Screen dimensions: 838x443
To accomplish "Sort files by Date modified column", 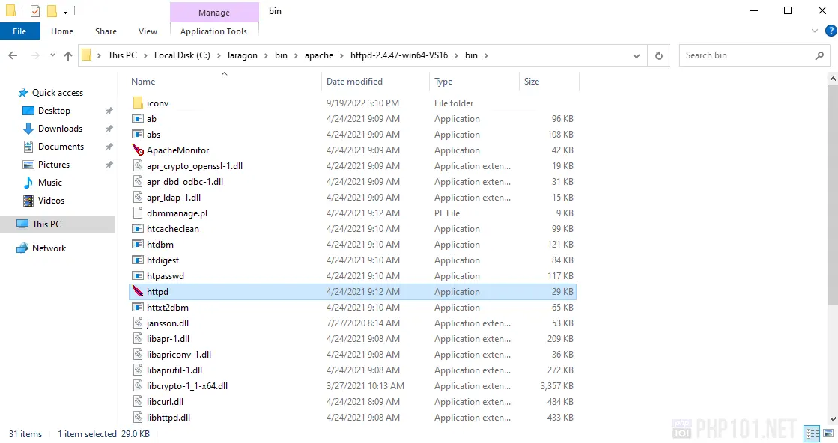I will (x=354, y=82).
